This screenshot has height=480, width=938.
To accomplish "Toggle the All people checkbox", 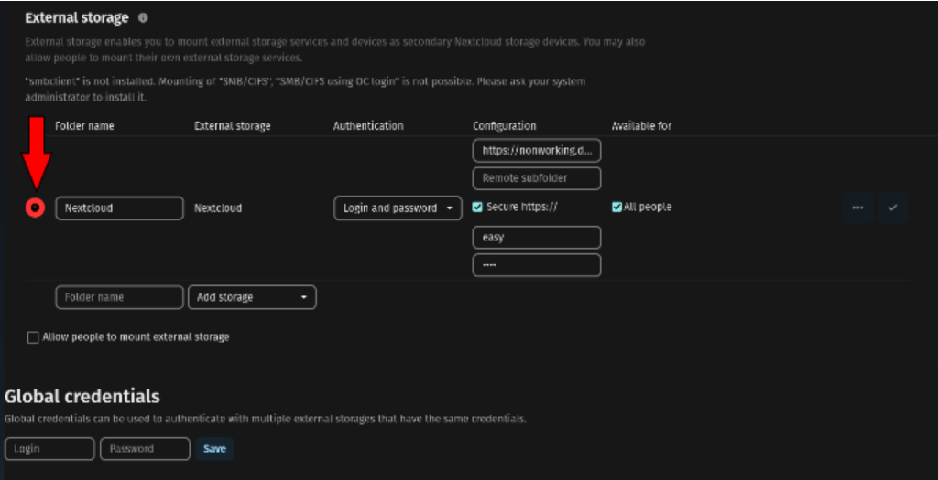I will click(x=616, y=208).
